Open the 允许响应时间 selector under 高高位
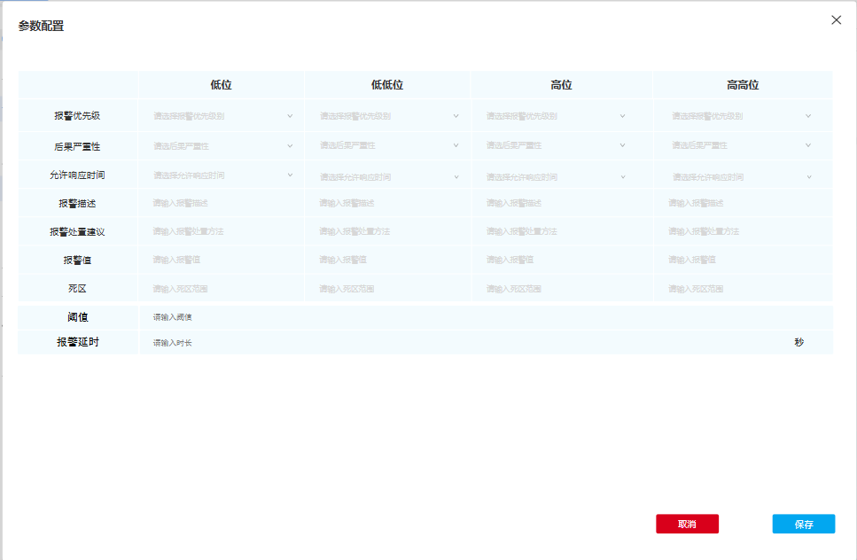The image size is (857, 560). tap(741, 175)
